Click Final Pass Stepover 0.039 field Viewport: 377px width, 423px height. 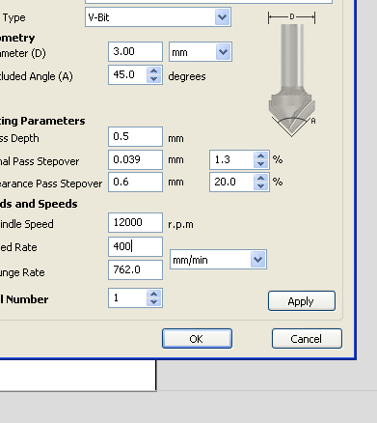click(x=135, y=159)
